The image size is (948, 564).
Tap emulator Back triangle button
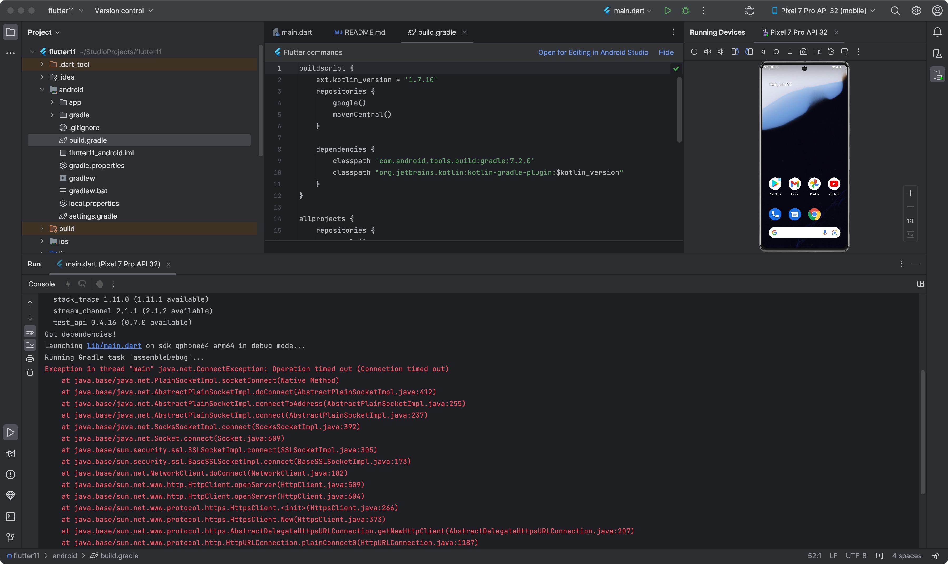coord(763,52)
